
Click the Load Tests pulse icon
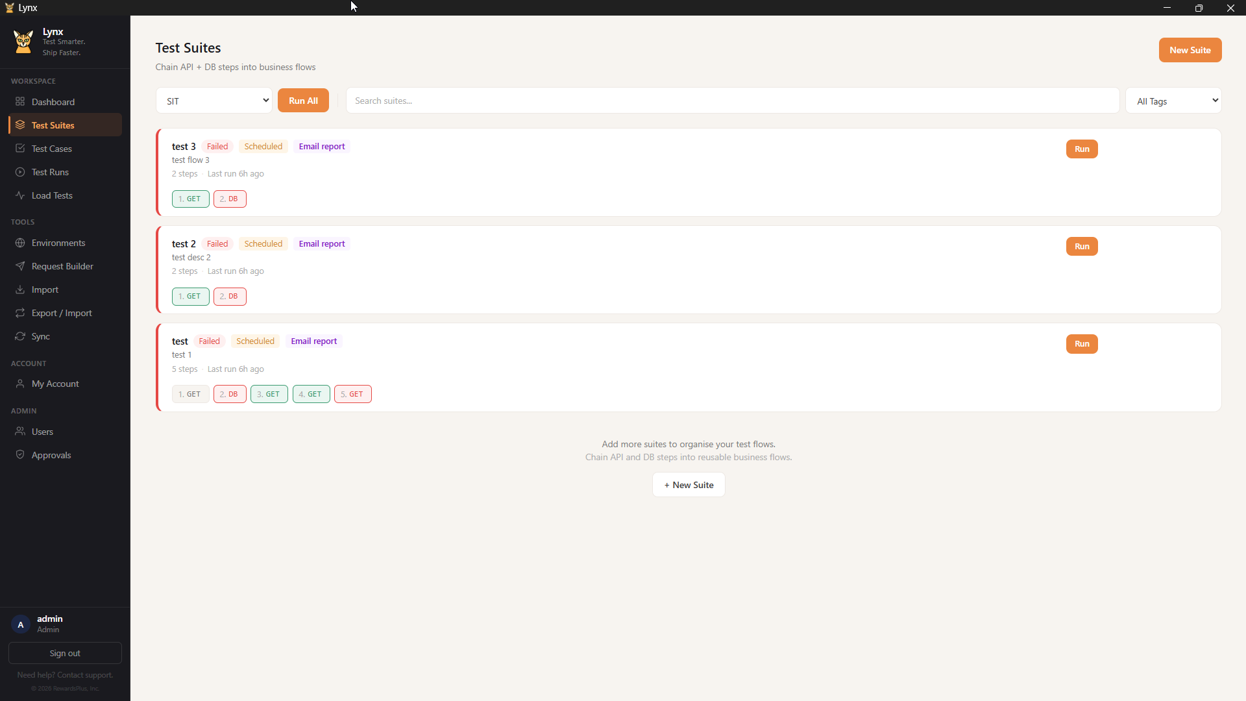tap(20, 195)
